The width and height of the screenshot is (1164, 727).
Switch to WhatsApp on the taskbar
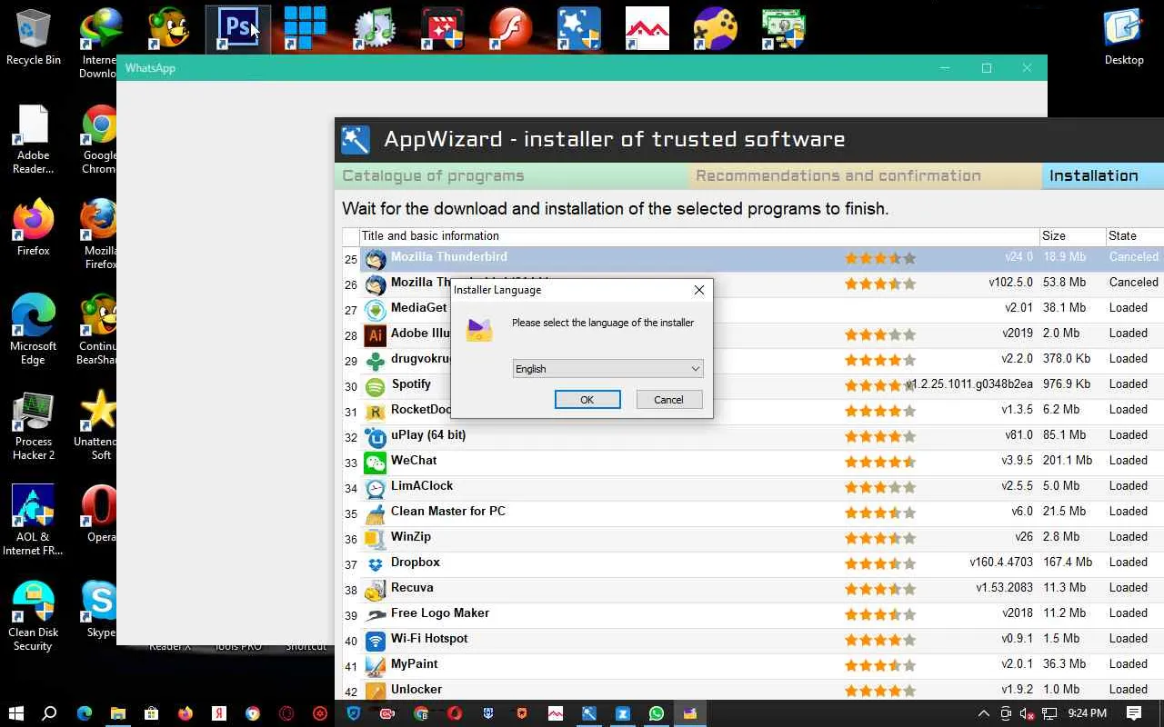pos(657,713)
